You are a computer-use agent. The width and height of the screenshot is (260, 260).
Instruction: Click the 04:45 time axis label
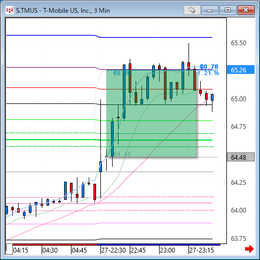coord(80,250)
